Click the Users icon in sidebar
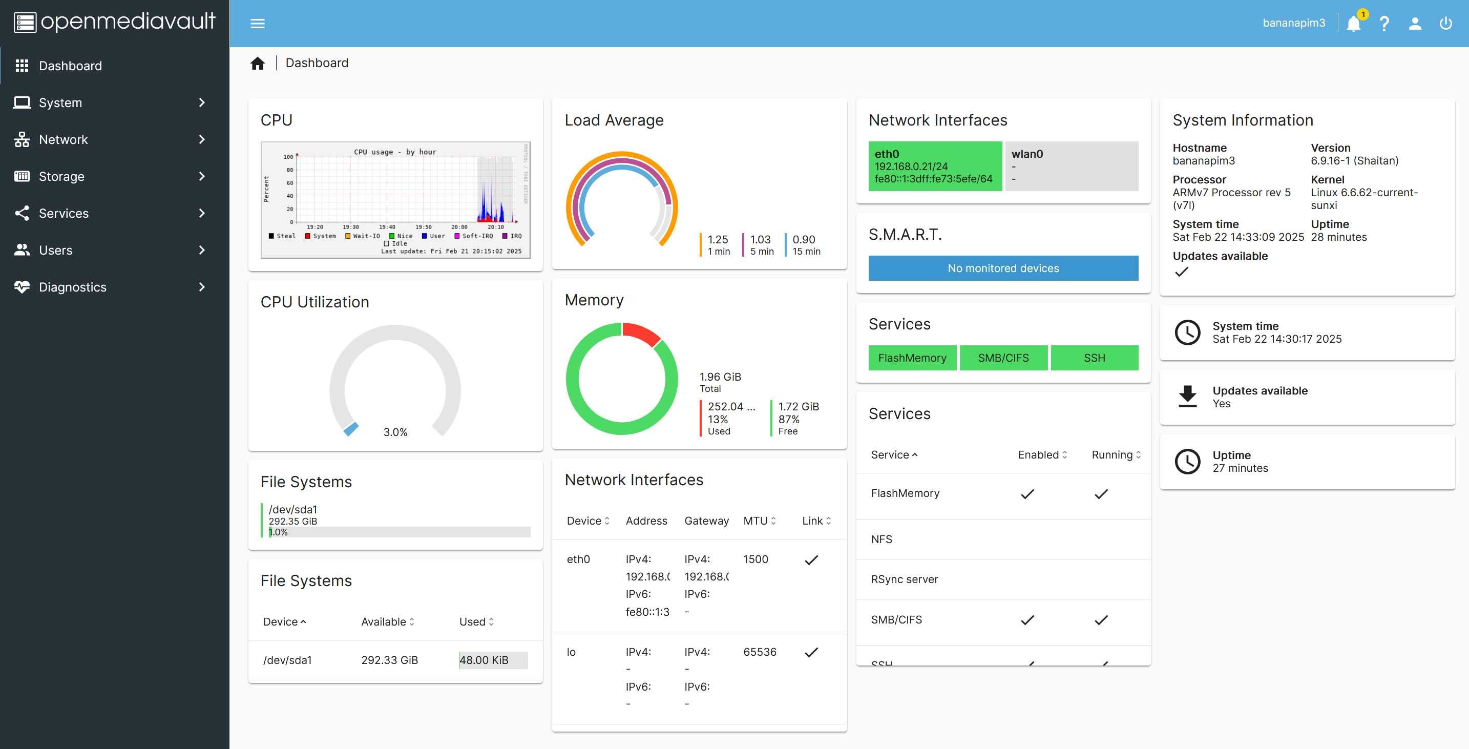The width and height of the screenshot is (1469, 749). tap(22, 250)
